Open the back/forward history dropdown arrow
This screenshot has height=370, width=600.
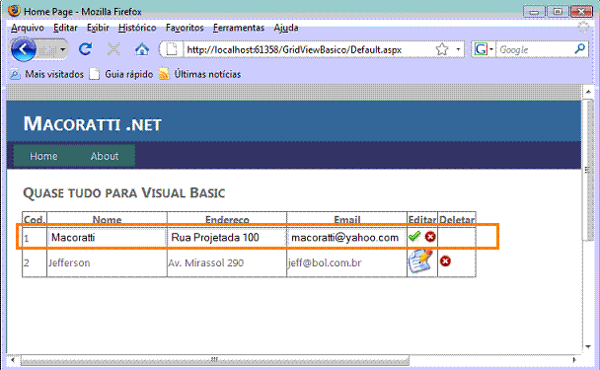pyautogui.click(x=63, y=49)
